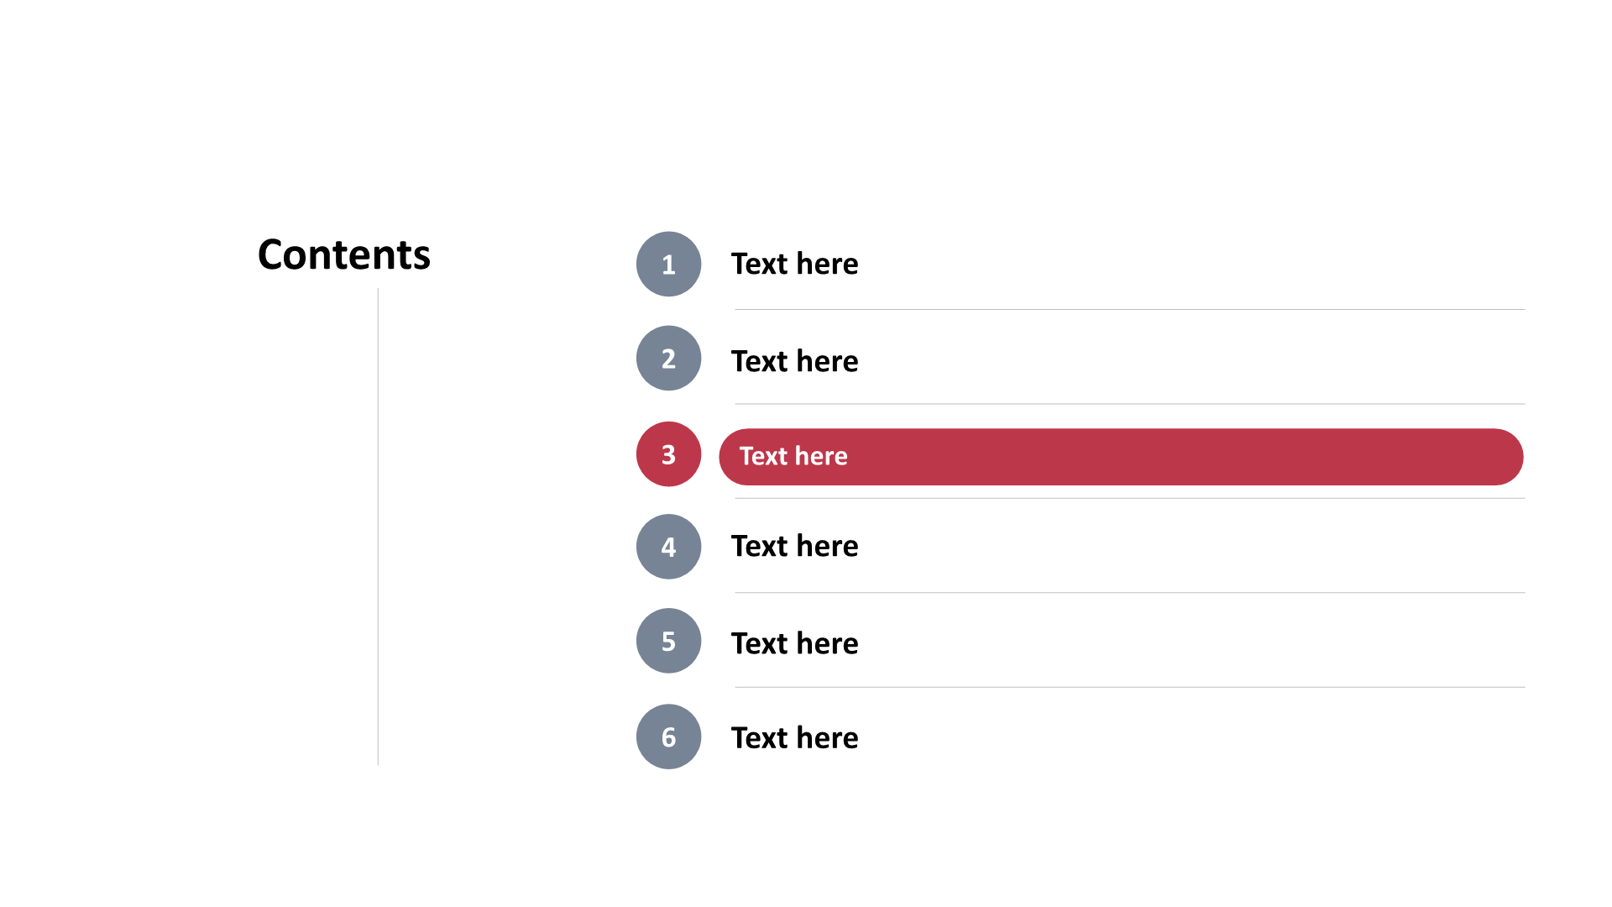Click the divider line below item 4
This screenshot has height=907, width=1612.
tap(1129, 593)
